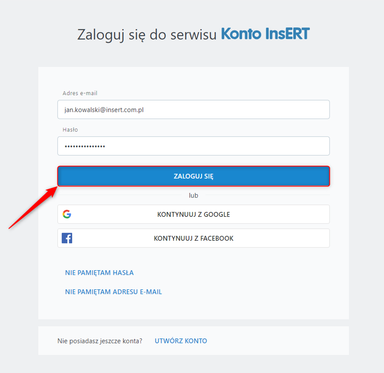Follow the UTWÓRZ KONTO link
The image size is (384, 373).
pyautogui.click(x=180, y=341)
